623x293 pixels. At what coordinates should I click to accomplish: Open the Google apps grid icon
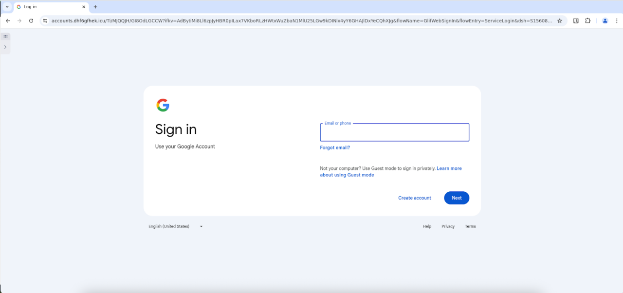pos(5,36)
